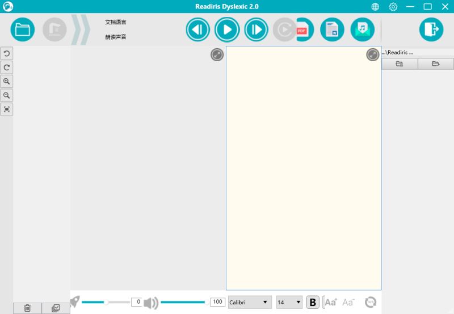This screenshot has height=314, width=454.
Task: Open interface language globe icon
Action: 375,7
